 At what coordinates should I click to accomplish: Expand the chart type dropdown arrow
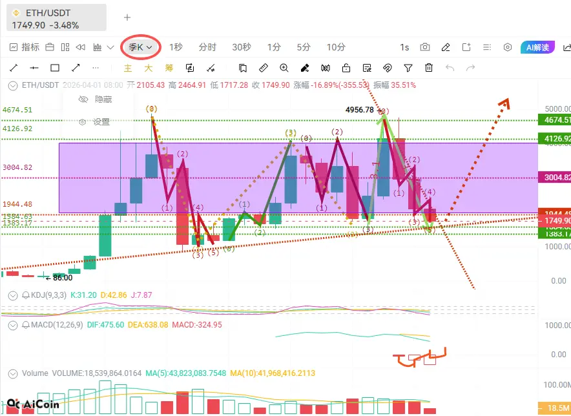tap(110, 47)
